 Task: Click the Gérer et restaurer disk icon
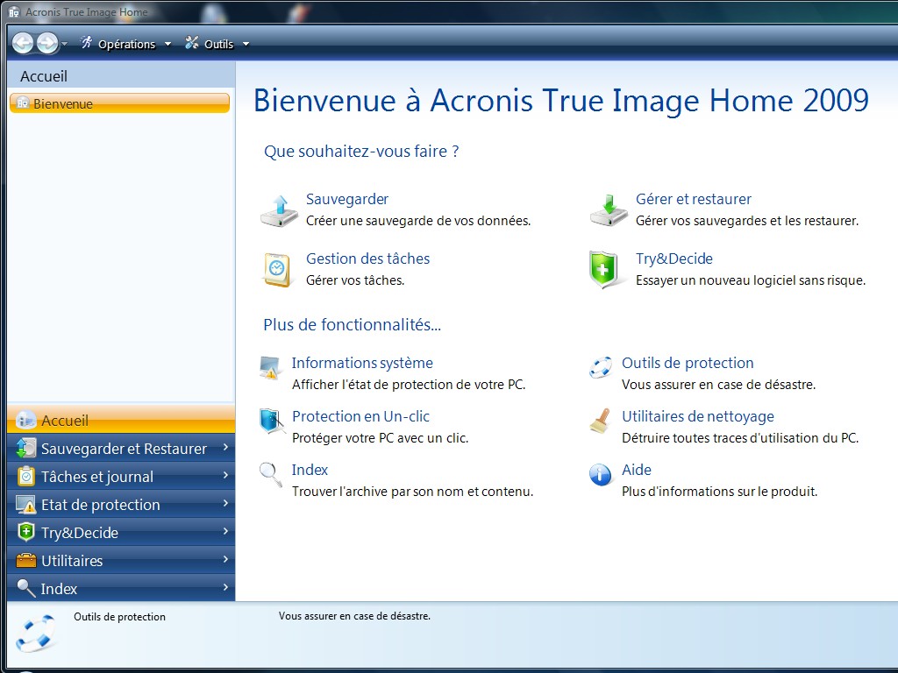pos(609,210)
